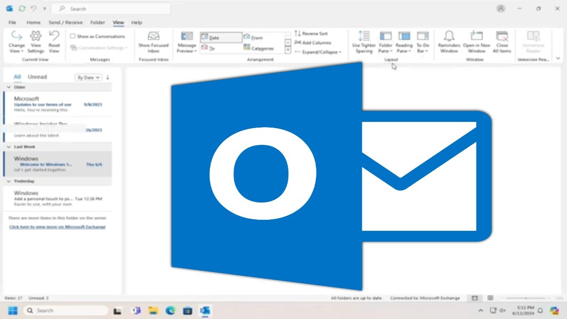
Task: Open the account profile icon
Action: tap(501, 8)
